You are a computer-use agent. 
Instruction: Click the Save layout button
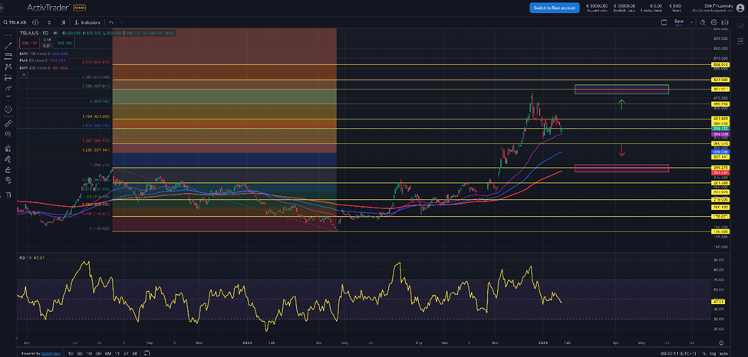pyautogui.click(x=678, y=22)
